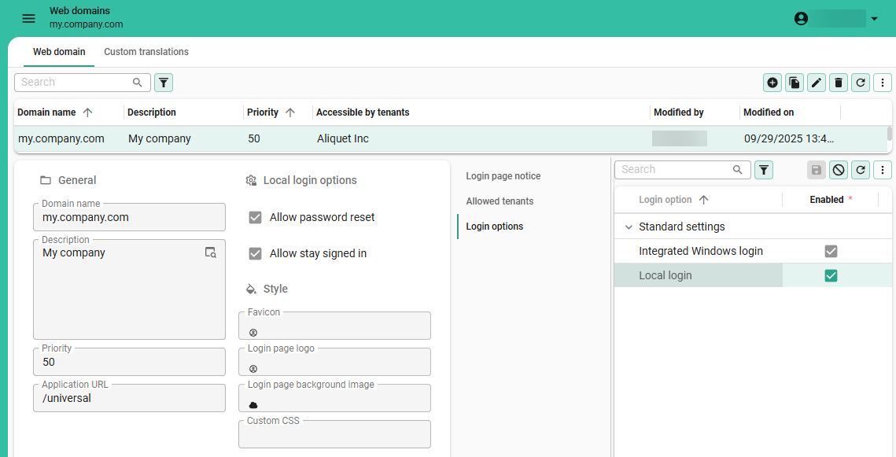Click the copy web domain icon
This screenshot has width=896, height=457.
pos(795,83)
